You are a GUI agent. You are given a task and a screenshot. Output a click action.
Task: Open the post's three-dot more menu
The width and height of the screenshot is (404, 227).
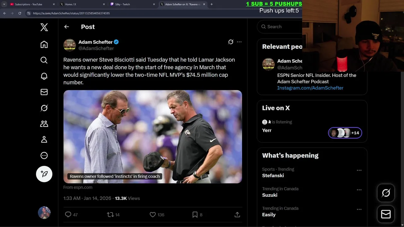[239, 42]
